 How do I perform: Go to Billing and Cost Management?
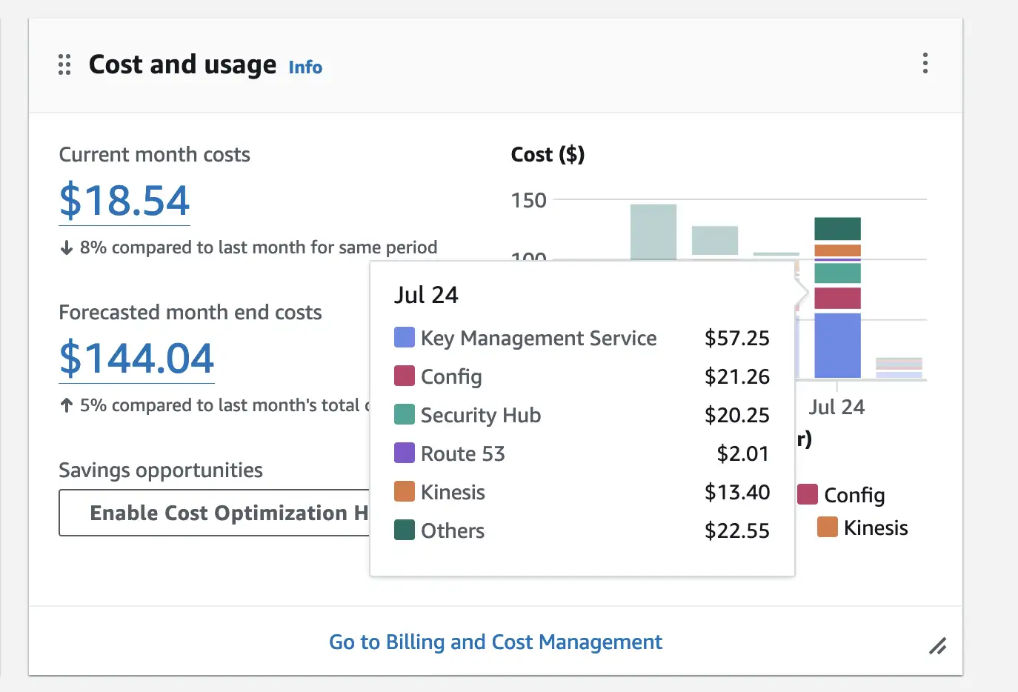pyautogui.click(x=496, y=642)
